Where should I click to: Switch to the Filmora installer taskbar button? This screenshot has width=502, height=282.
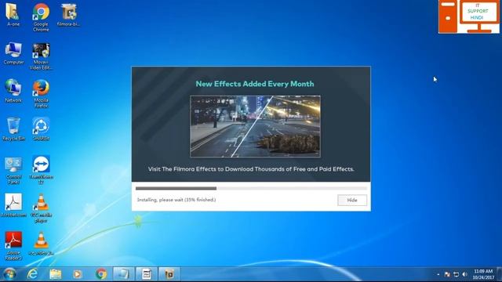[169, 274]
